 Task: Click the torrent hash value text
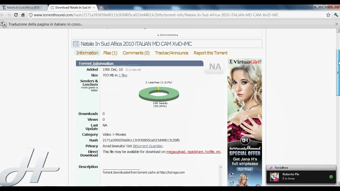pyautogui.click(x=141, y=140)
